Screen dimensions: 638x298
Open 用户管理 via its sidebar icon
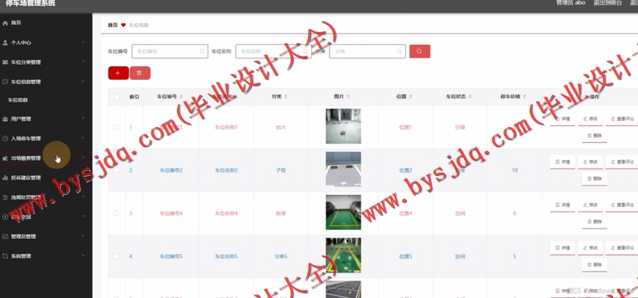[x=5, y=119]
